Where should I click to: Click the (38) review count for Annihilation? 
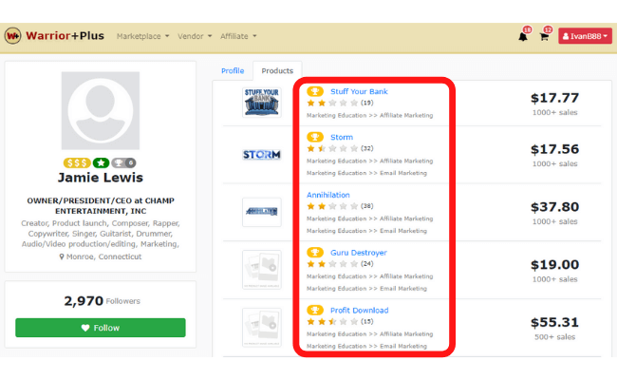tap(367, 206)
